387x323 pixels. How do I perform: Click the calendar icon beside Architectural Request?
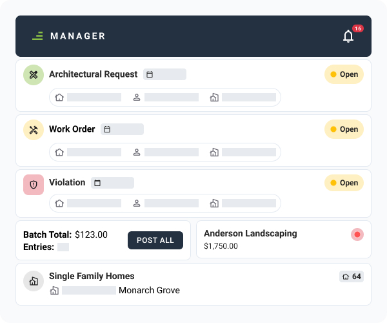tap(150, 74)
